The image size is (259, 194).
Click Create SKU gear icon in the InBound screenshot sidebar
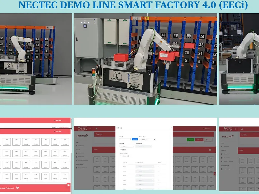(76, 168)
